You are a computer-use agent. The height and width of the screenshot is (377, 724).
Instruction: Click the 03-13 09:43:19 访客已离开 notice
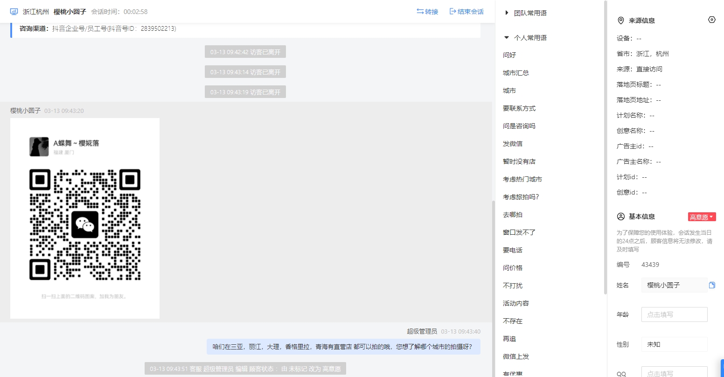point(245,92)
